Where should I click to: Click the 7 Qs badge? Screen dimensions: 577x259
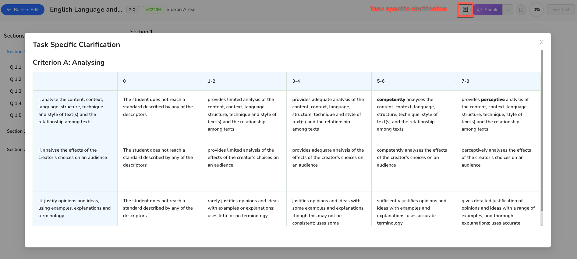[133, 10]
